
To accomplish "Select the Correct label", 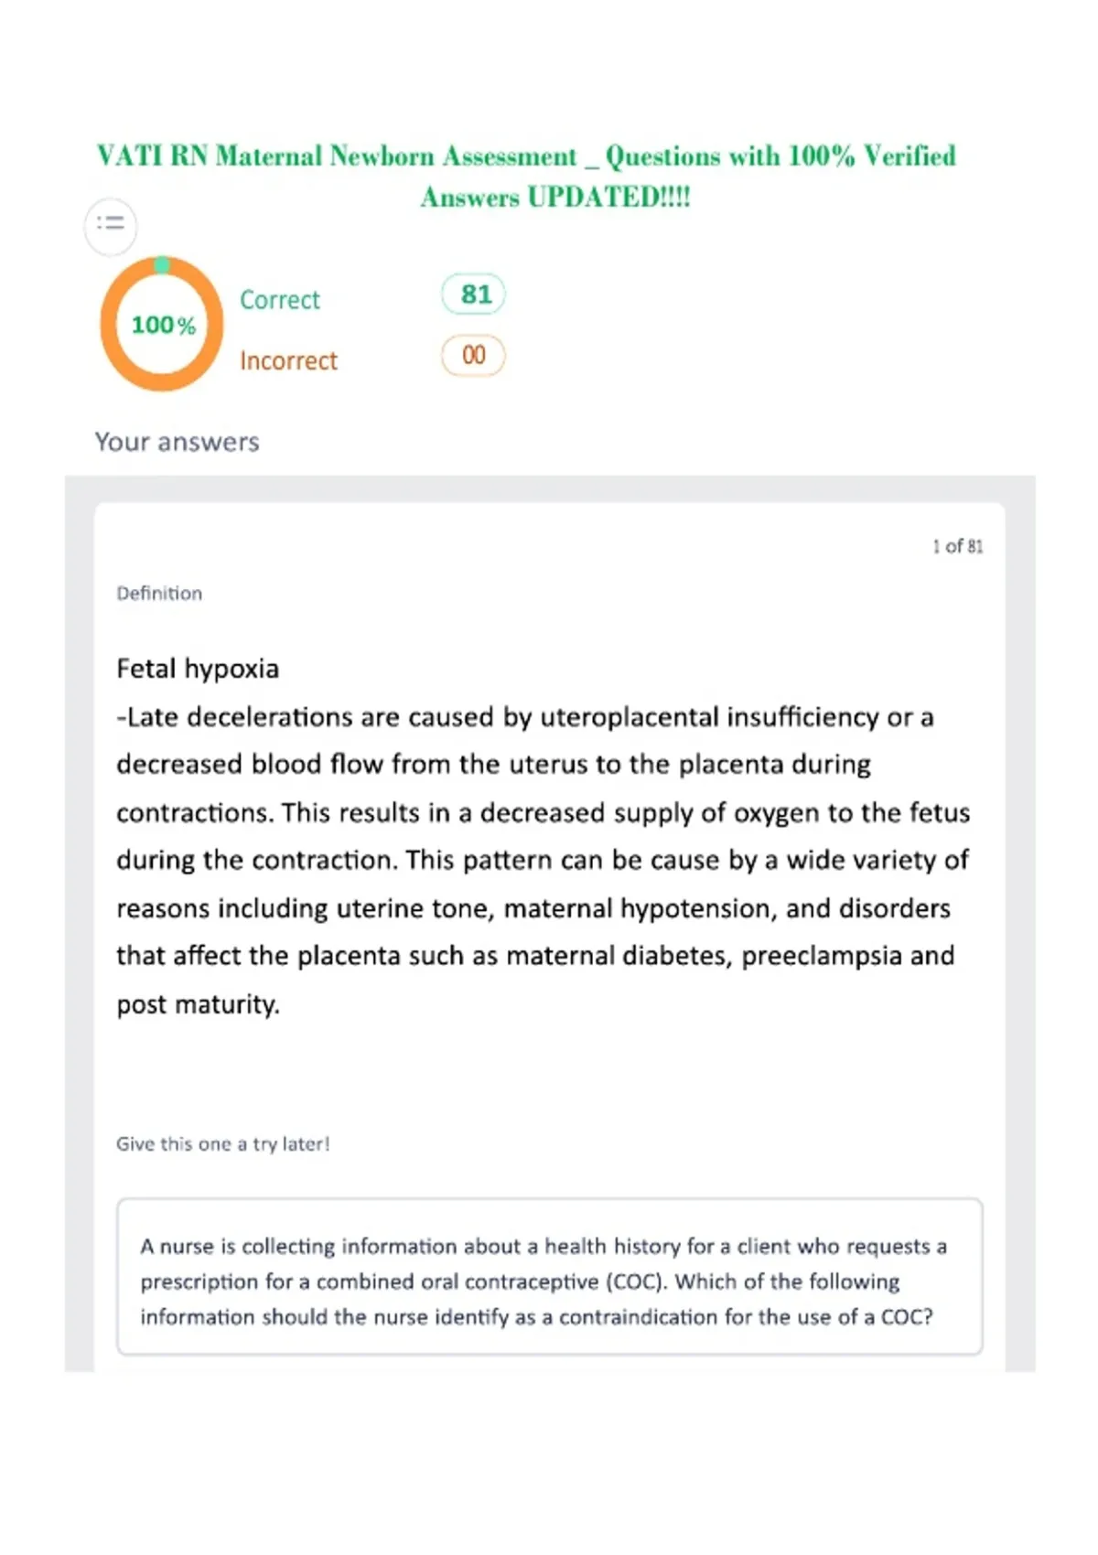I will tap(280, 300).
